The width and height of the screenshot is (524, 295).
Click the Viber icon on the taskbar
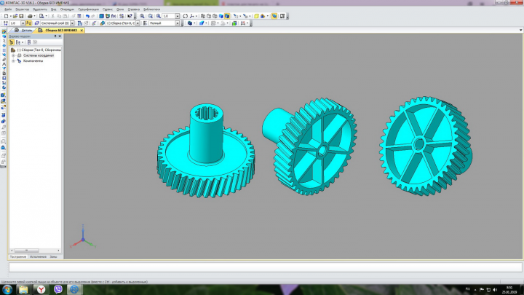click(x=57, y=289)
